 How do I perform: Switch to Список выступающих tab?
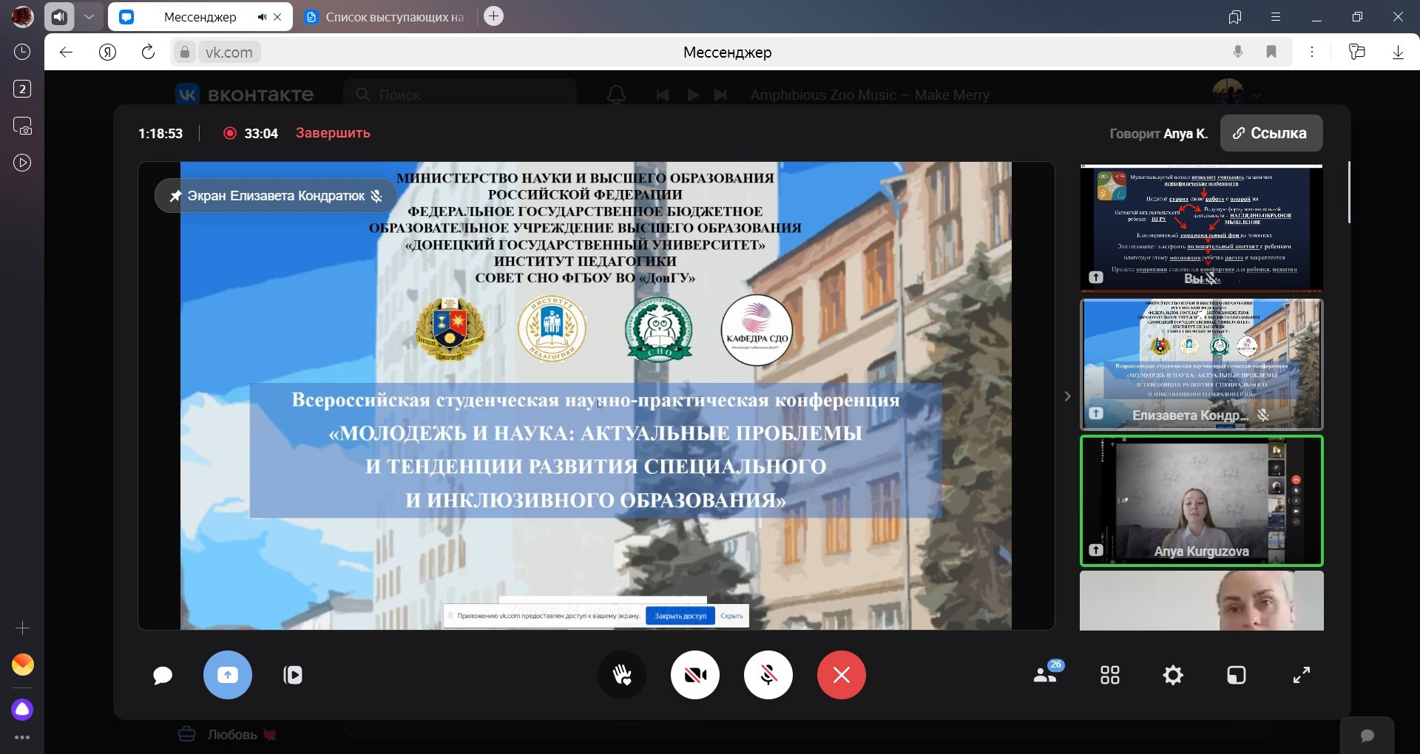pyautogui.click(x=385, y=17)
